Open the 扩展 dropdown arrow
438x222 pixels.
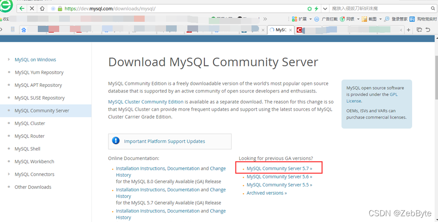(310, 19)
